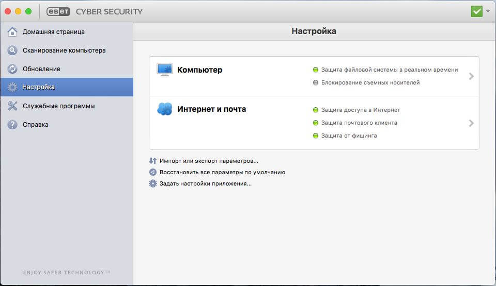The width and height of the screenshot is (496, 286).
Task: Click the monitor icon next to Компьютер
Action: tap(165, 70)
